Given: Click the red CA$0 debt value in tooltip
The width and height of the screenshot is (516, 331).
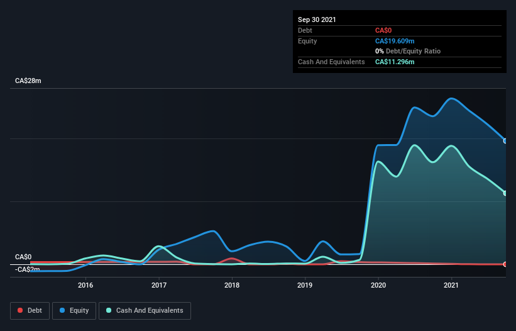Looking at the screenshot, I should (x=383, y=30).
